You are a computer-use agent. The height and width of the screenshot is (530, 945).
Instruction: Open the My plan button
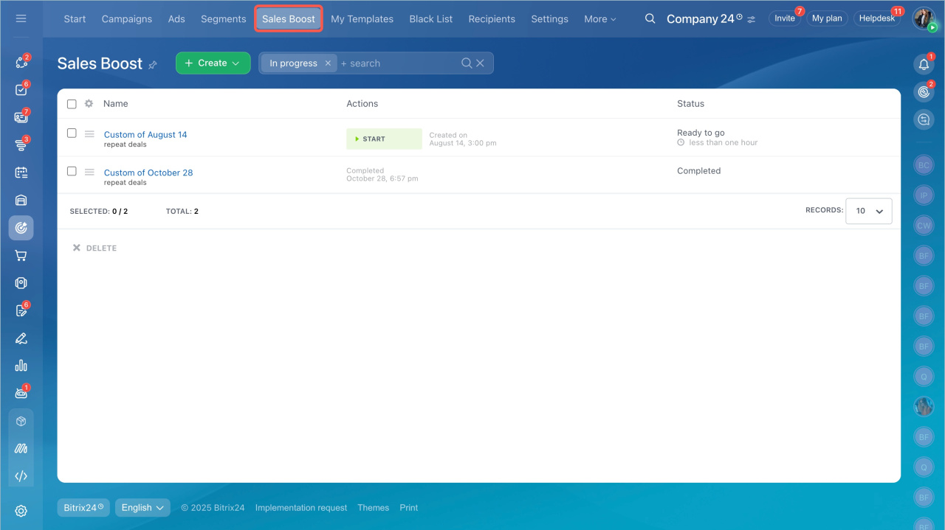coord(827,18)
